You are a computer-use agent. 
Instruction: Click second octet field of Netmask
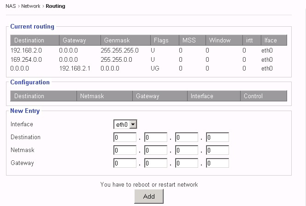point(156,150)
